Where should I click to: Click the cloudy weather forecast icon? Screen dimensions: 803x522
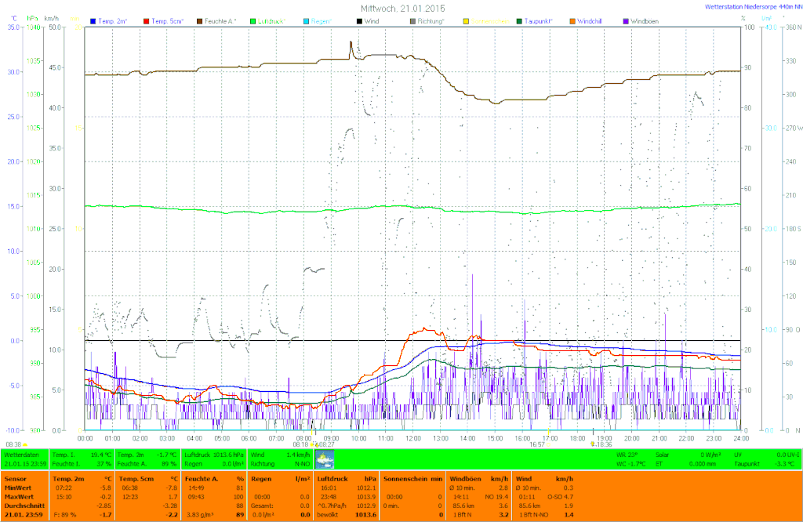pos(324,459)
